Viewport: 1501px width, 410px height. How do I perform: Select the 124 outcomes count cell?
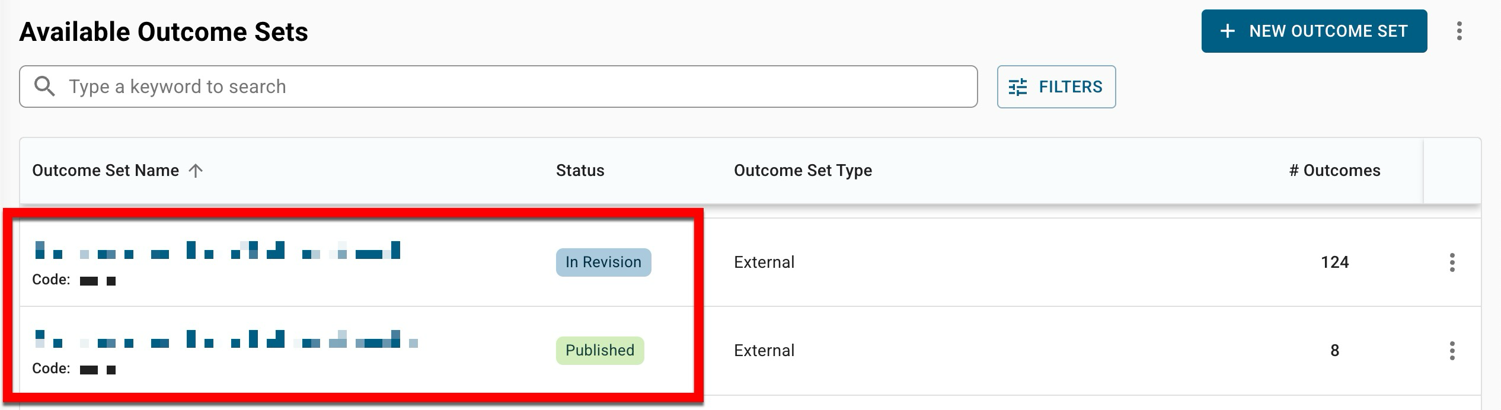click(x=1334, y=262)
